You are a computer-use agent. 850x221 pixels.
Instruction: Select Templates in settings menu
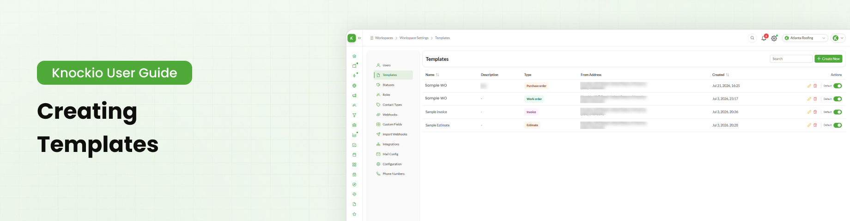[x=393, y=75]
